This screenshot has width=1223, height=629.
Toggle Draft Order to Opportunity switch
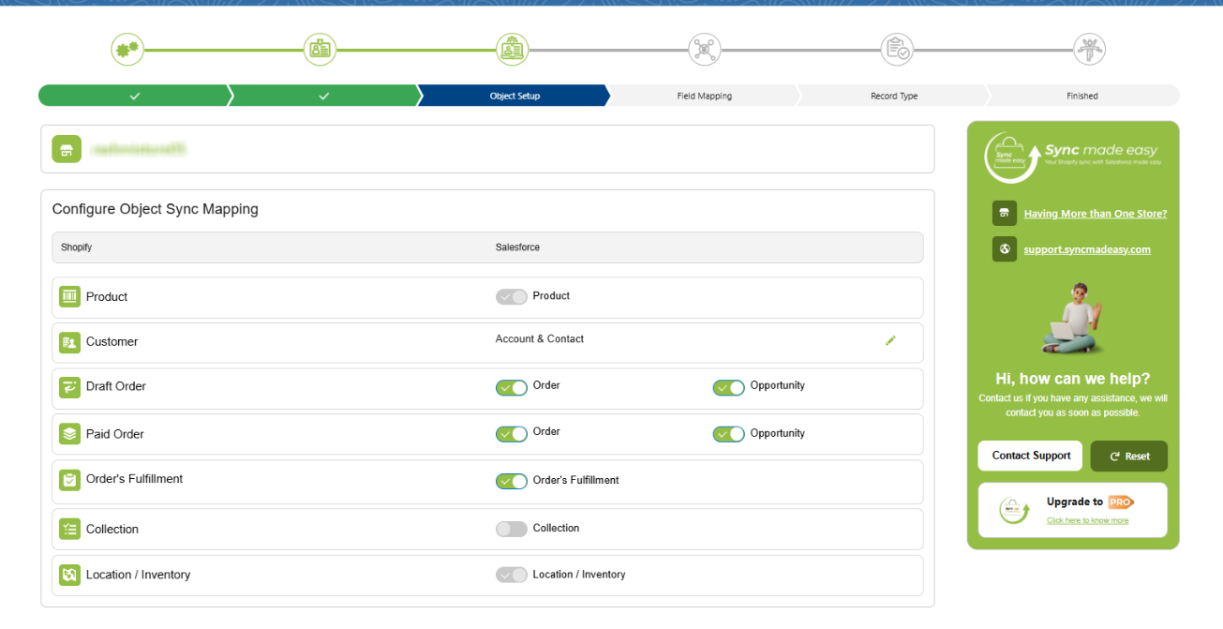tap(729, 387)
